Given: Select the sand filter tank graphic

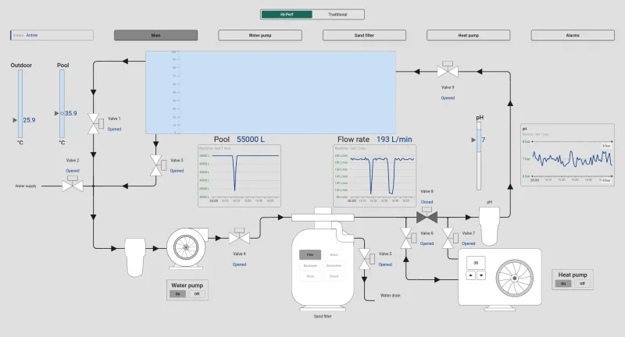Looking at the screenshot, I should (x=322, y=268).
